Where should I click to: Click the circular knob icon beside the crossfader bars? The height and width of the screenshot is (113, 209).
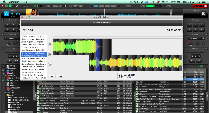coord(91,6)
